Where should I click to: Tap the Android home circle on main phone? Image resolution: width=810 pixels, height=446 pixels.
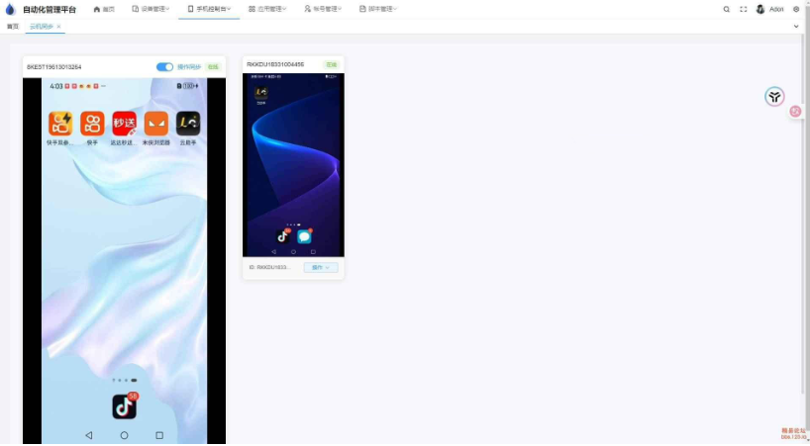pyautogui.click(x=124, y=435)
